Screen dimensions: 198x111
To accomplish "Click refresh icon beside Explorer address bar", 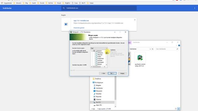I will coord(153,49).
